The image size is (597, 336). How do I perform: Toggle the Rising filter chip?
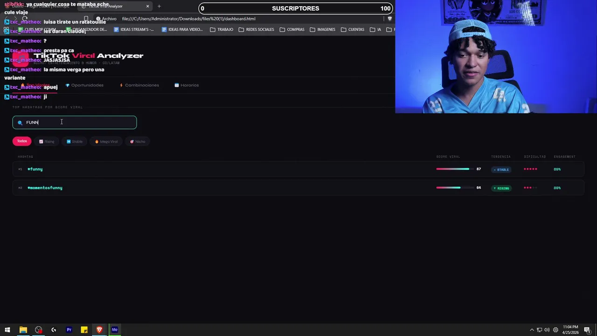pos(47,141)
